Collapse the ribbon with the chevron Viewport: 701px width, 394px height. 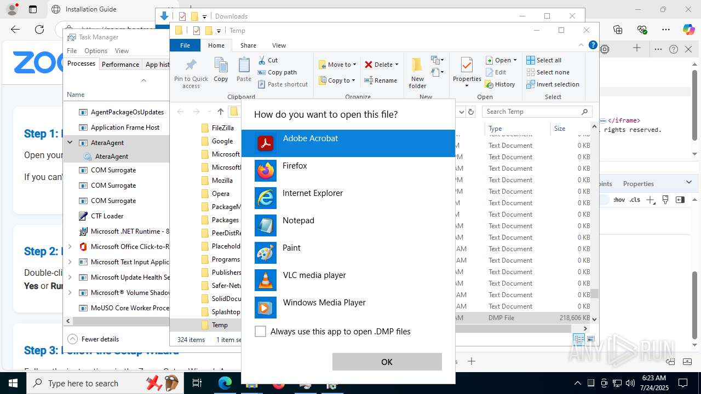pos(582,45)
